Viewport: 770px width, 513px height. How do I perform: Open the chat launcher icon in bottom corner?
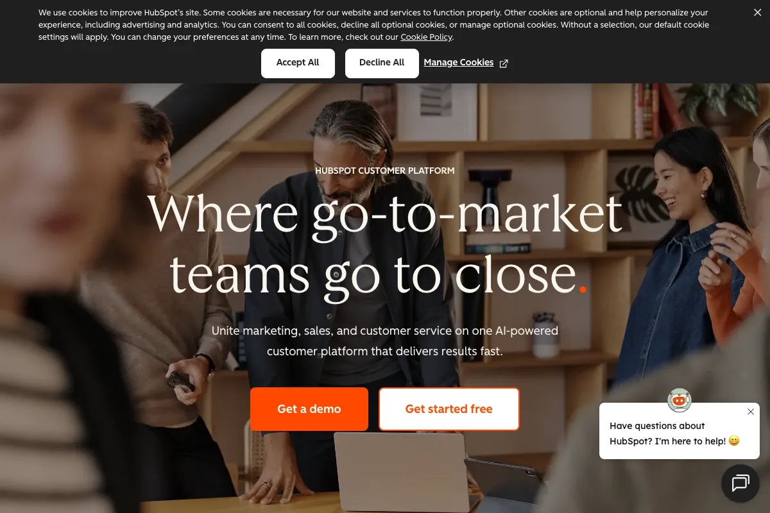click(x=740, y=483)
